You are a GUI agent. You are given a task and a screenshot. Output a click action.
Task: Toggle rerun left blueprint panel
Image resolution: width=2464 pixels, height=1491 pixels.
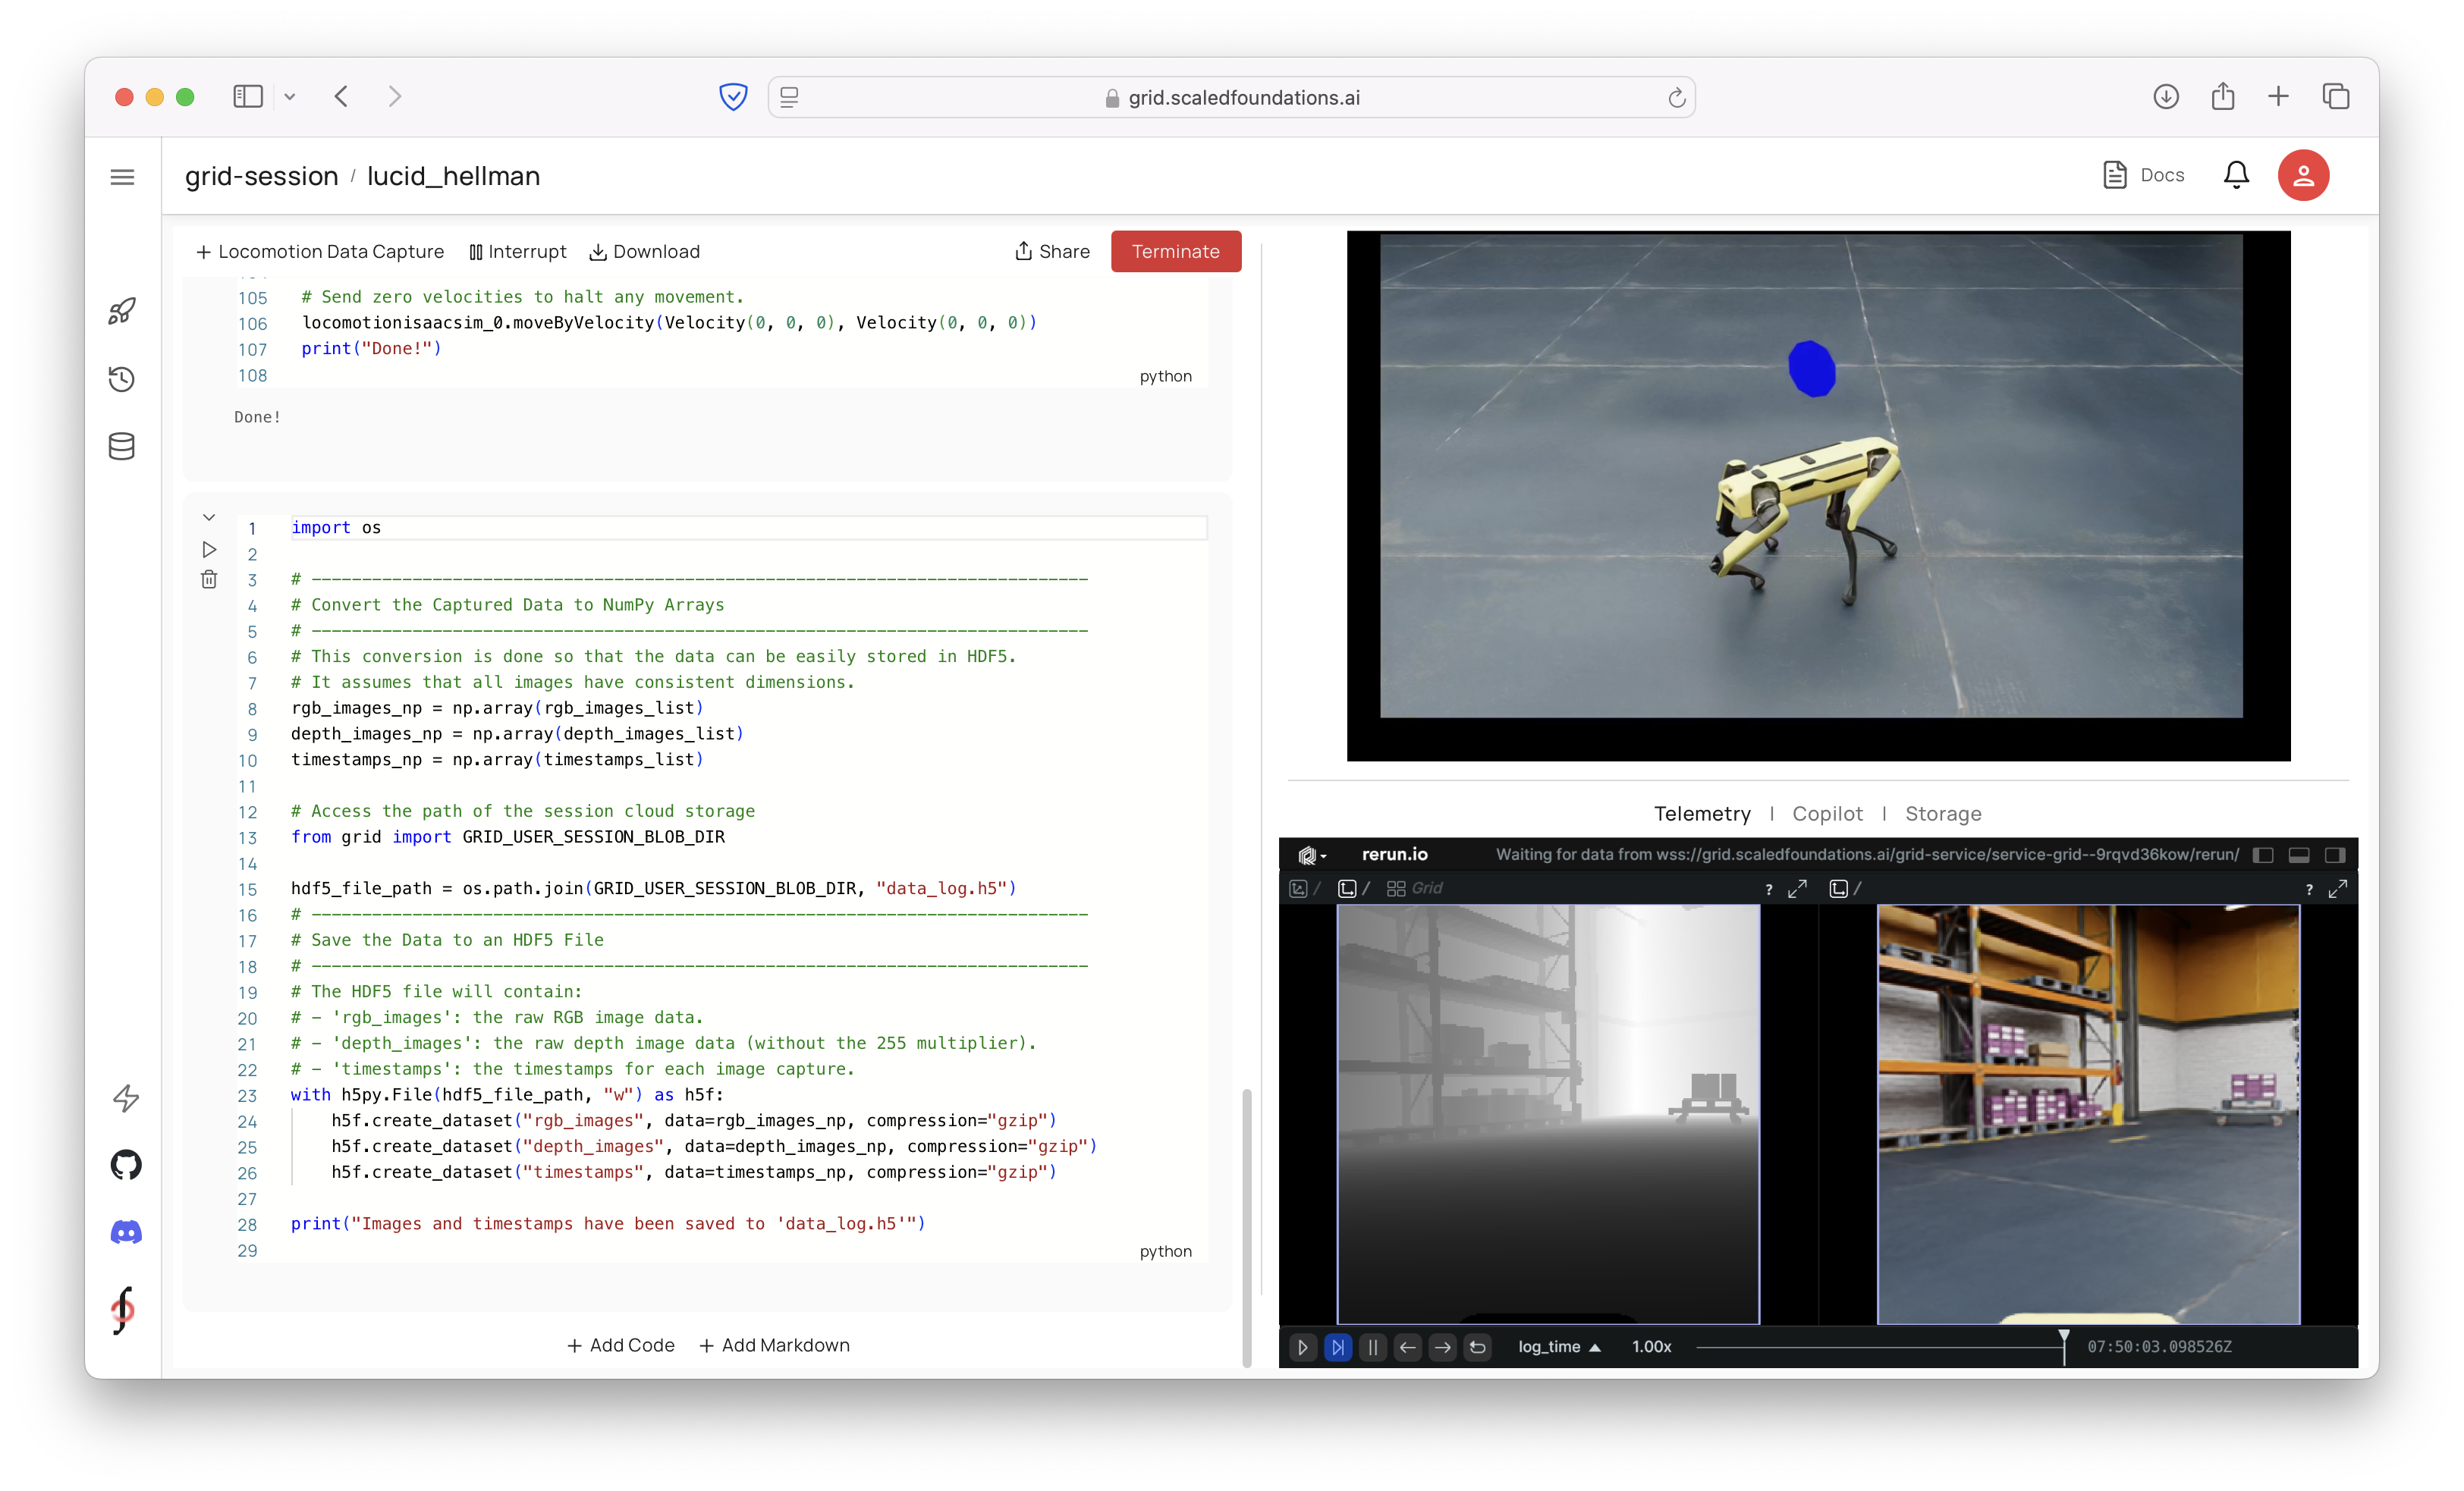click(x=2263, y=855)
